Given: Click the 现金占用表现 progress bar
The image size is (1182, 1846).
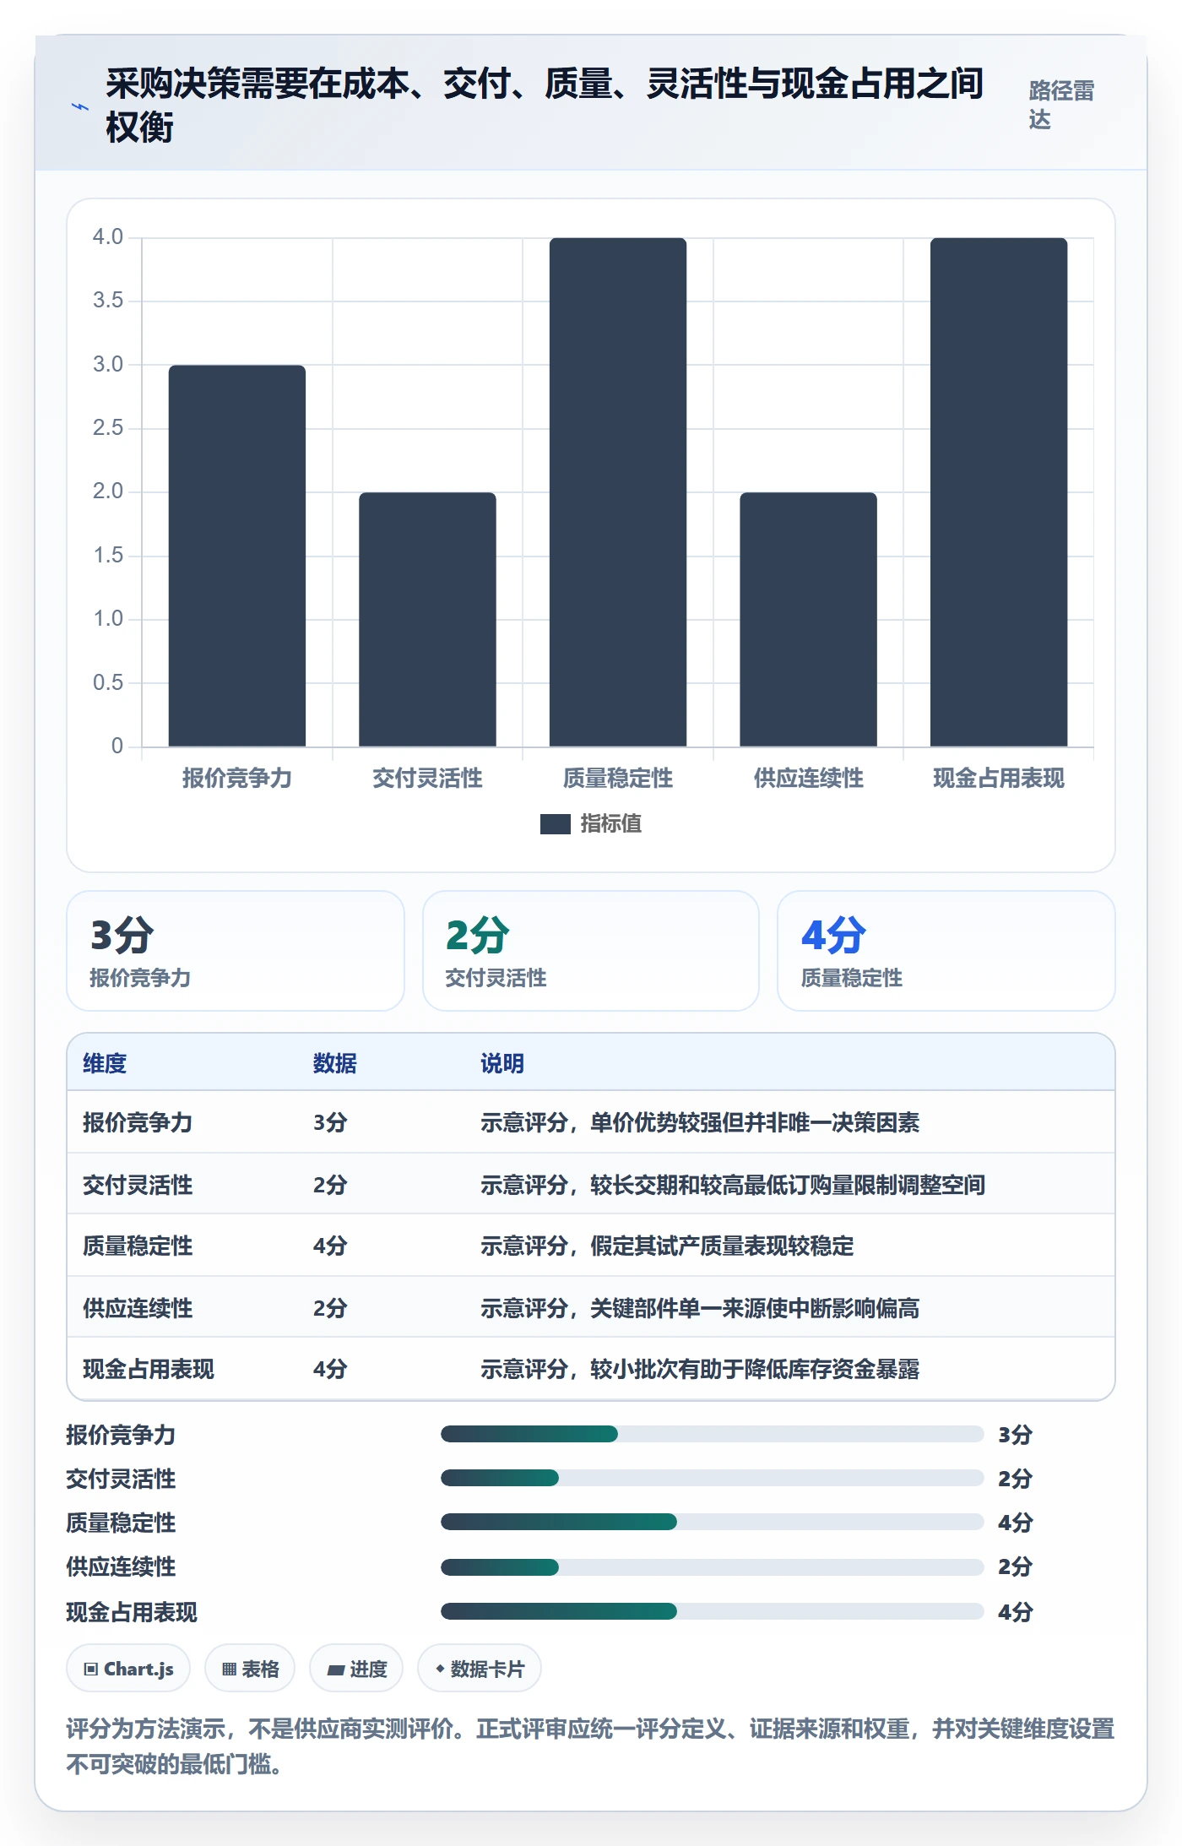Looking at the screenshot, I should click(713, 1611).
